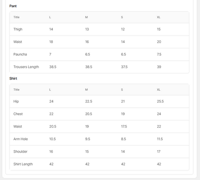The height and width of the screenshot is (180, 200).
Task: Select the Shoulder row label
Action: pos(20,152)
